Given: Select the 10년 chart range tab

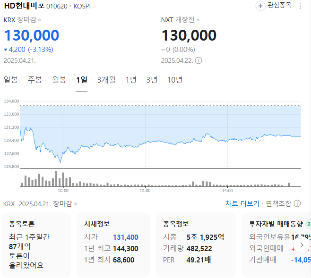Looking at the screenshot, I should coord(175,80).
